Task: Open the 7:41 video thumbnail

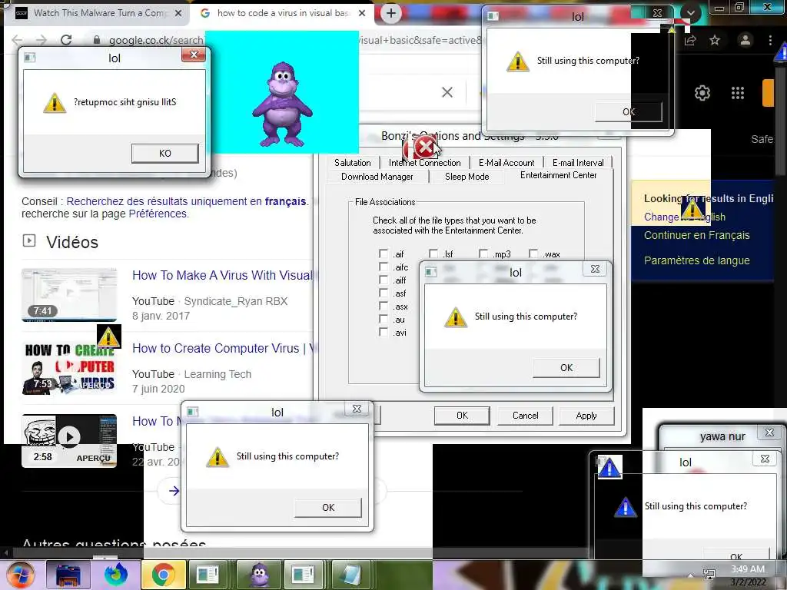Action: click(x=68, y=295)
